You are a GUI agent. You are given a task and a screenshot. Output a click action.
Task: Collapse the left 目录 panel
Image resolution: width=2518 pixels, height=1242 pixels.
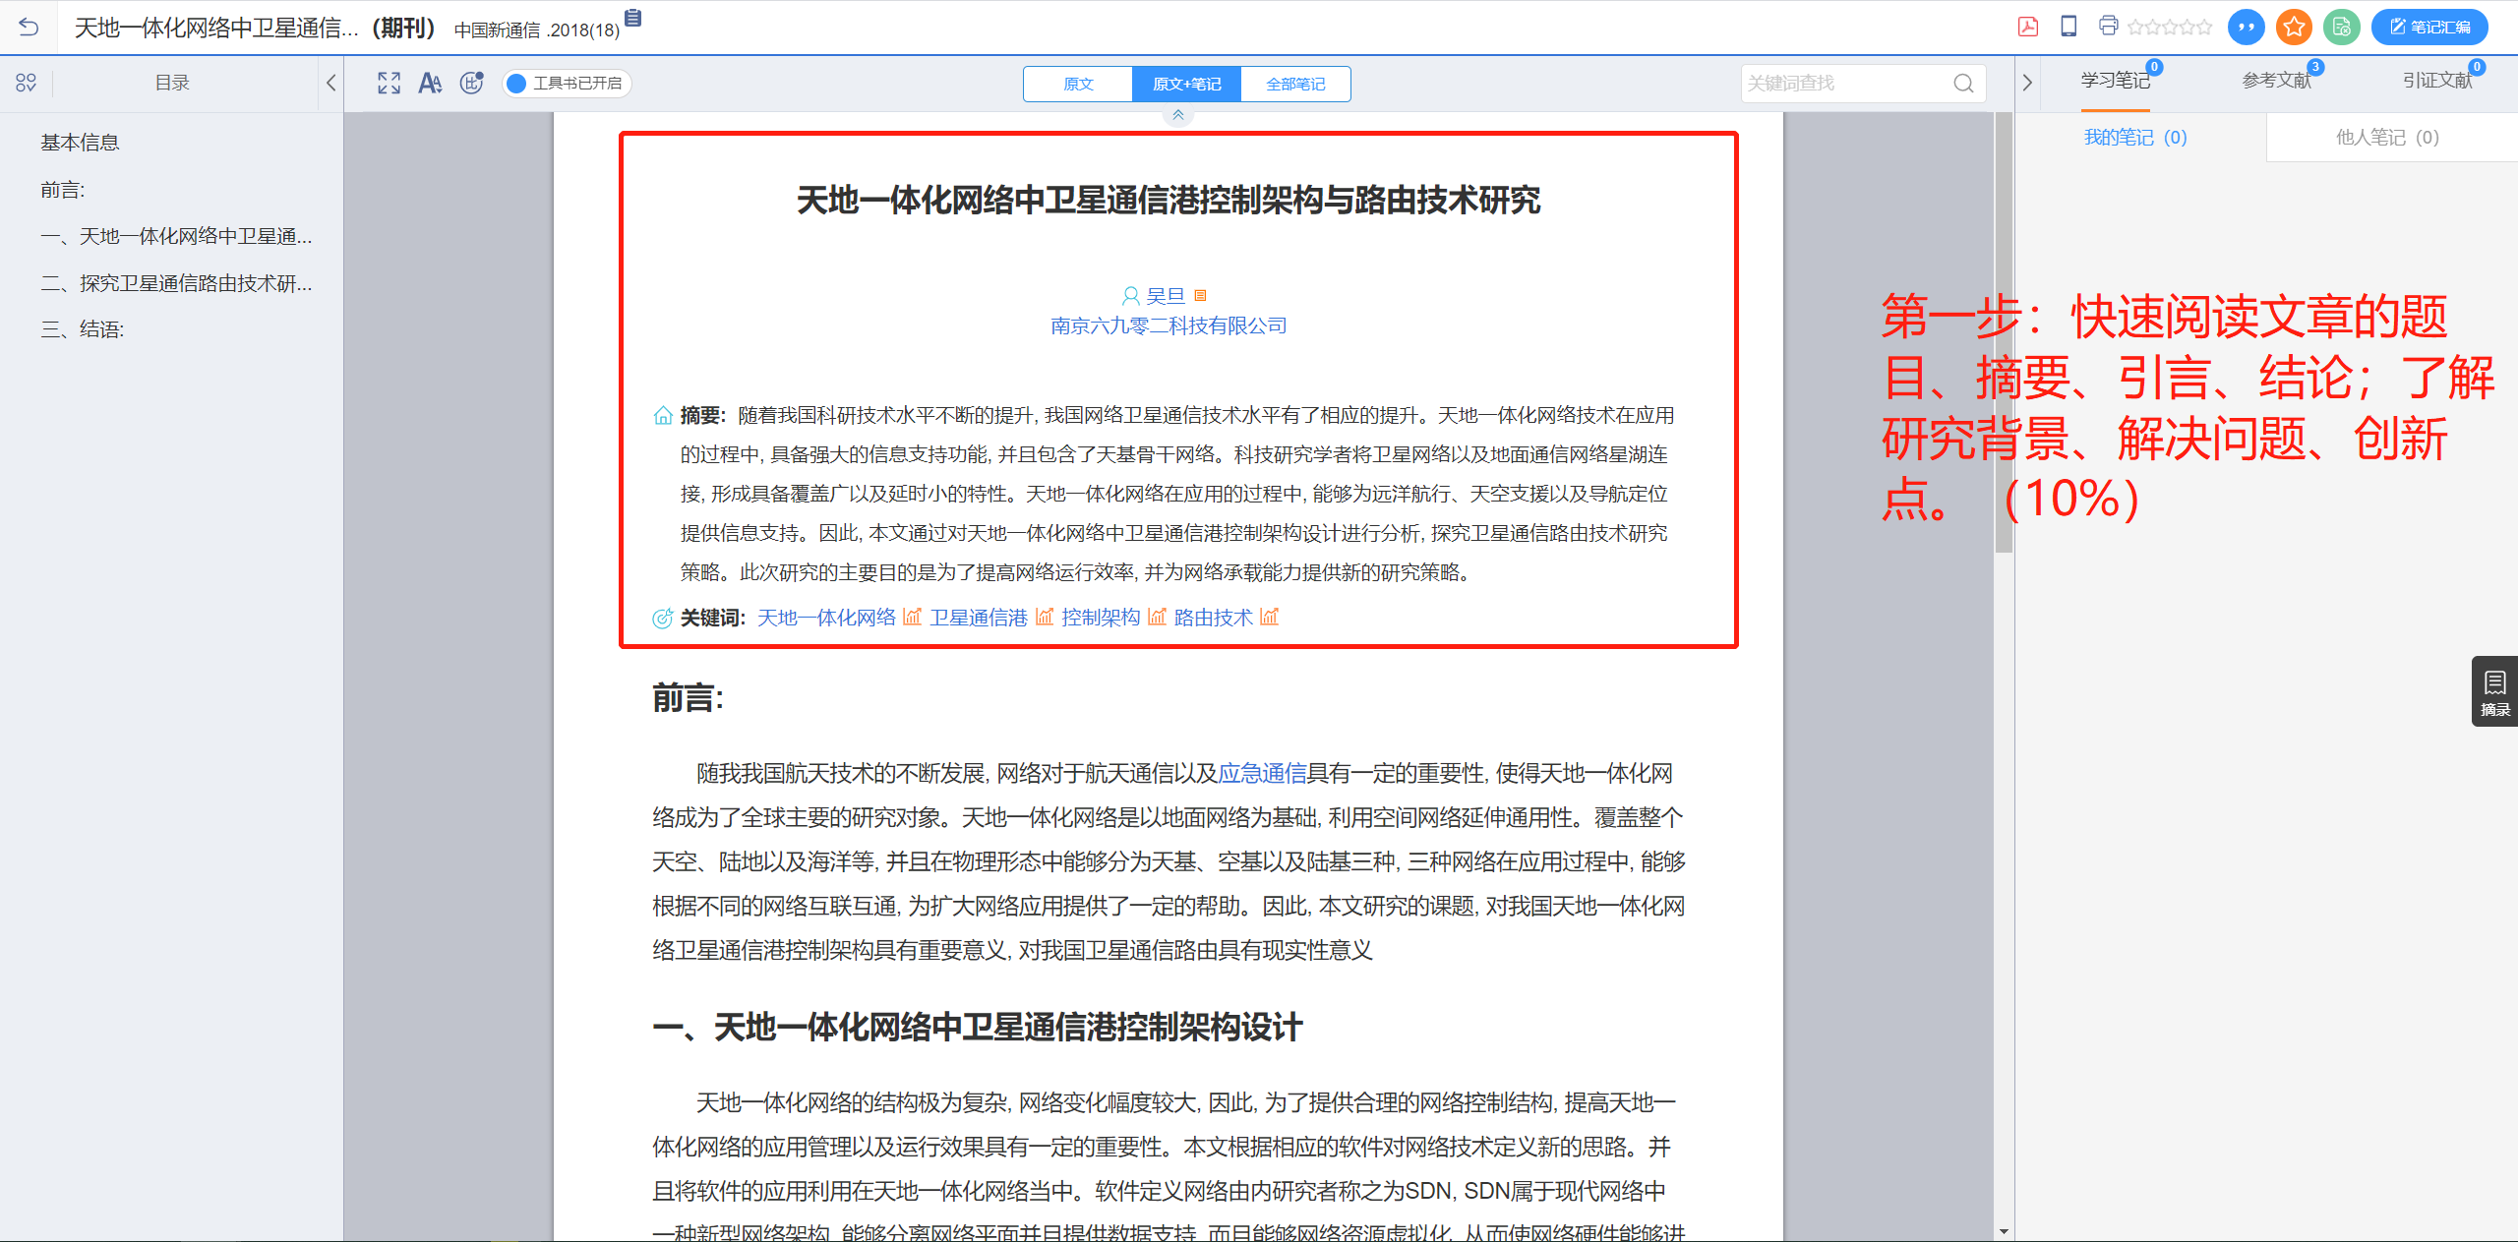click(x=330, y=83)
